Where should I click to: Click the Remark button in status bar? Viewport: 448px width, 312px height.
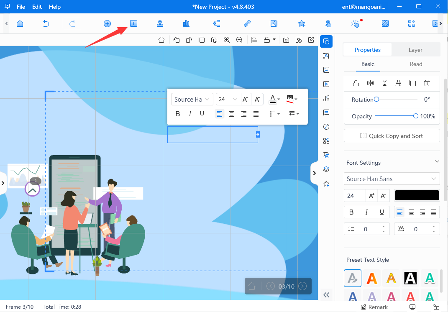[374, 307]
